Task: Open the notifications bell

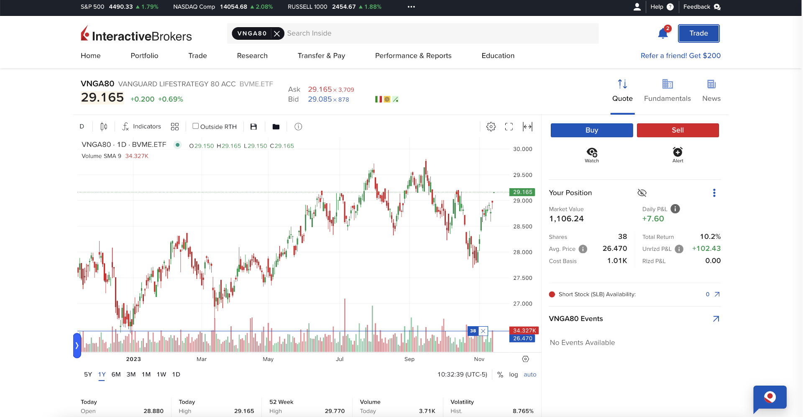Action: click(x=662, y=33)
